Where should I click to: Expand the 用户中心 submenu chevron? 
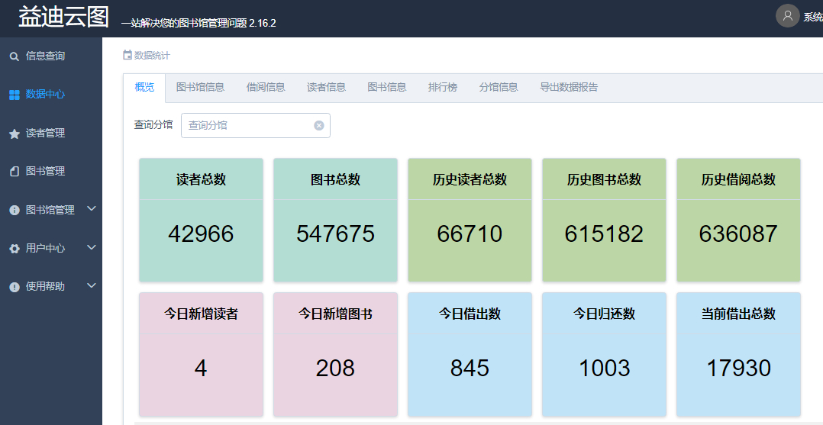pyautogui.click(x=92, y=247)
